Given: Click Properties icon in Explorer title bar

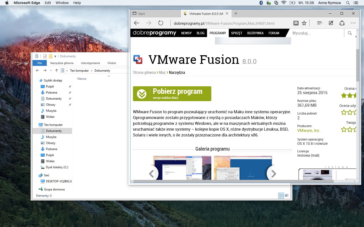Looking at the screenshot, I should 45,56.
